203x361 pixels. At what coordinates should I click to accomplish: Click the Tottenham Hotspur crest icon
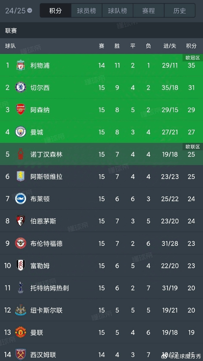click(21, 288)
